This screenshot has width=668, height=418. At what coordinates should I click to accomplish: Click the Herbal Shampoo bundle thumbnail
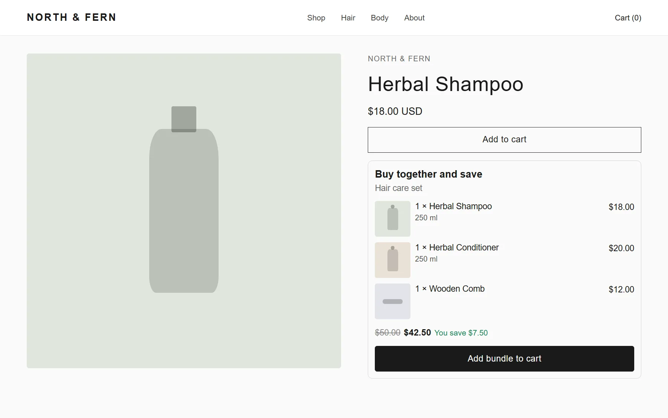[393, 219]
